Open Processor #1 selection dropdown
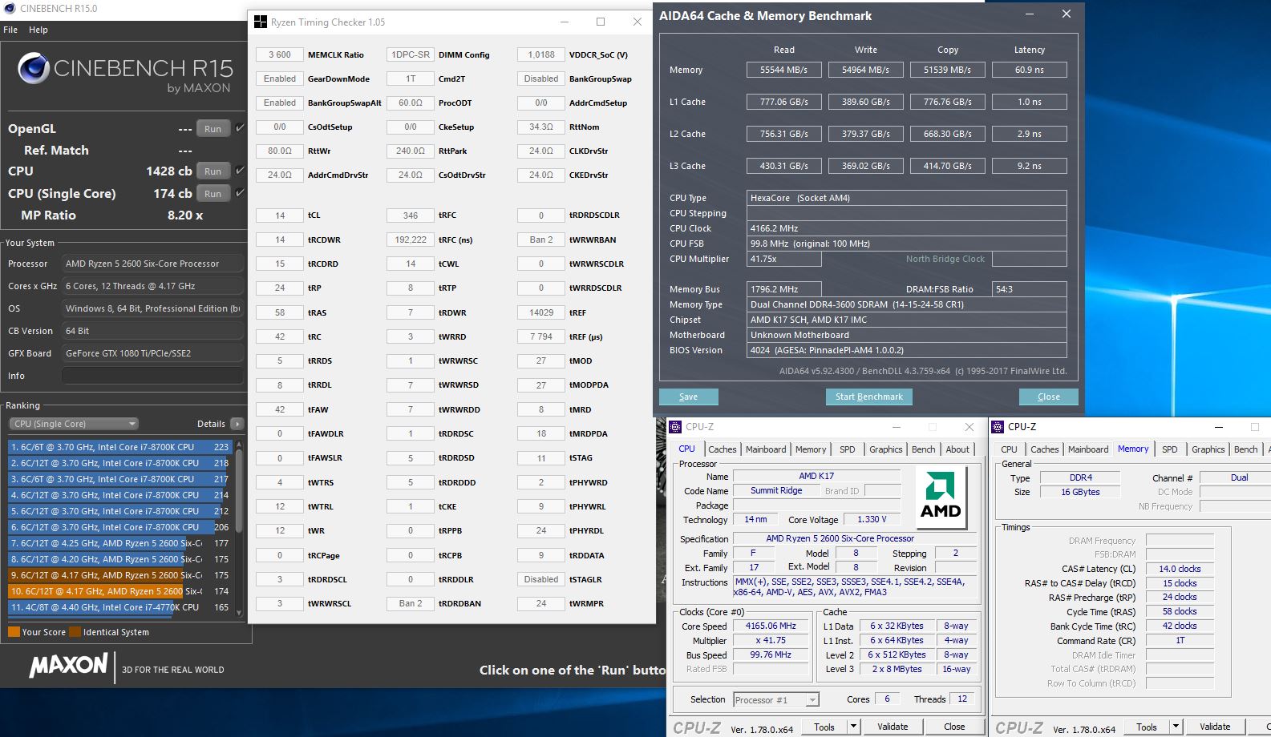Viewport: 1271px width, 737px height. point(776,699)
